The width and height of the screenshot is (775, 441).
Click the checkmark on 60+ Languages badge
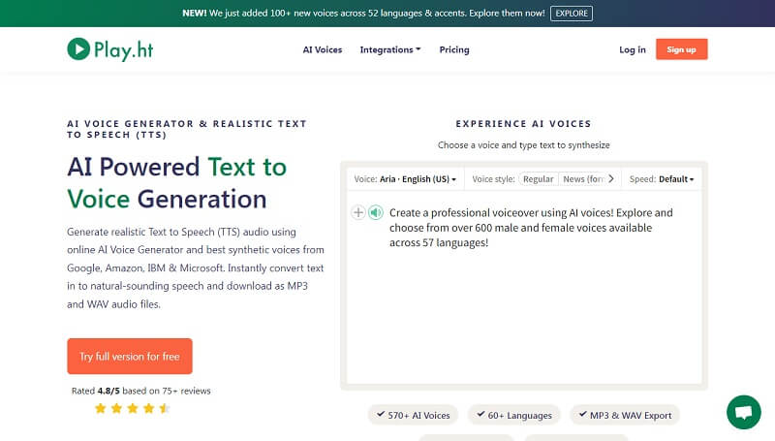point(480,415)
